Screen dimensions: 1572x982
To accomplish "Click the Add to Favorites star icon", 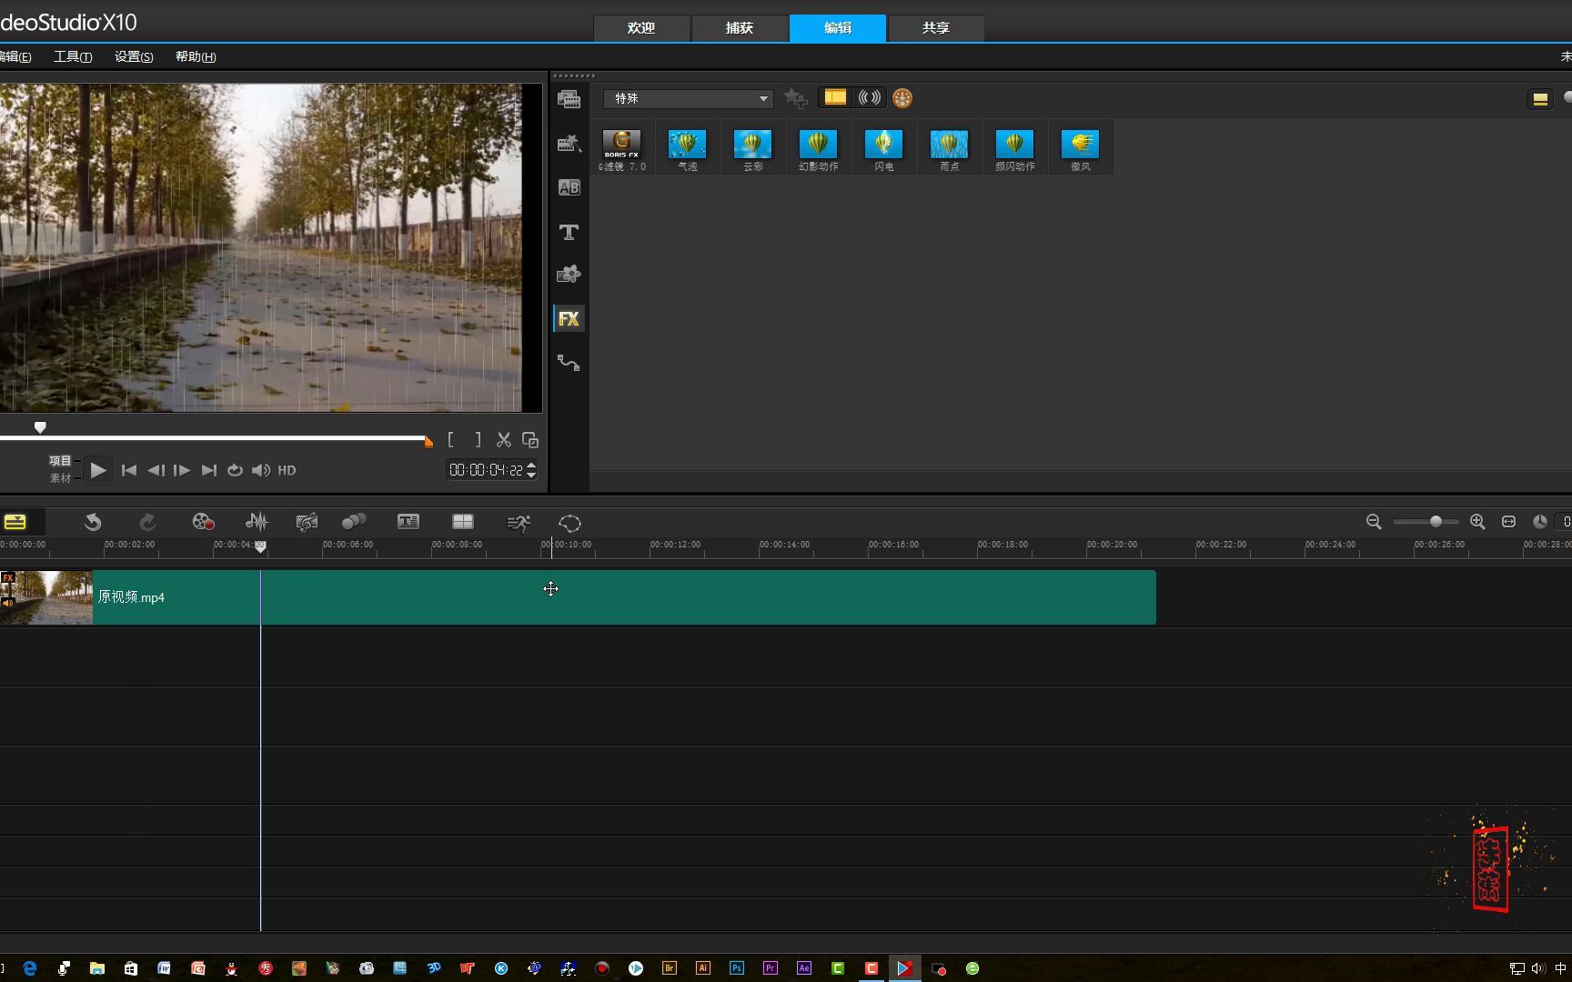I will 795,98.
